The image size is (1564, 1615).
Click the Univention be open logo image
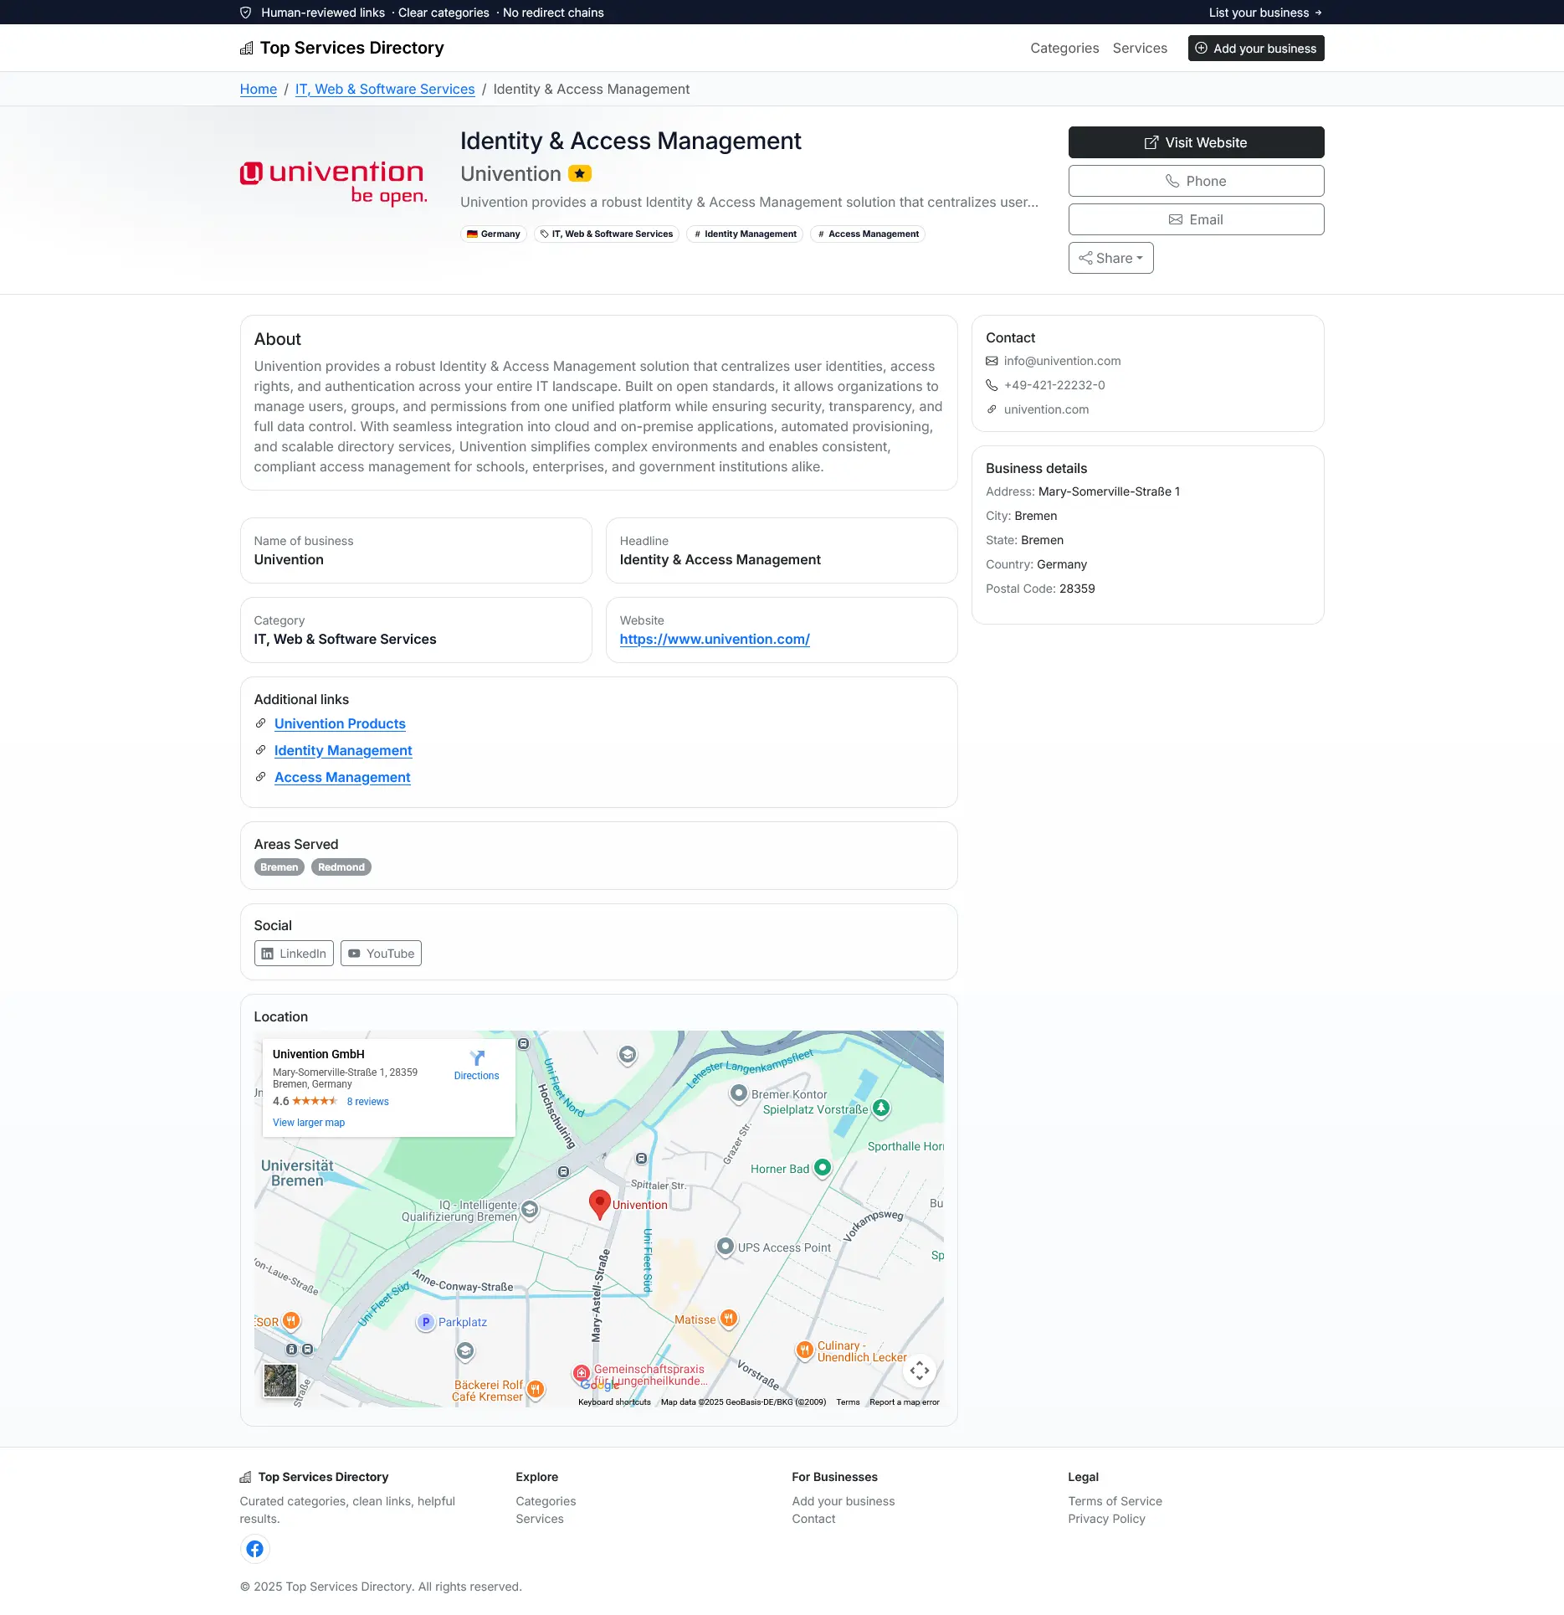tap(334, 183)
